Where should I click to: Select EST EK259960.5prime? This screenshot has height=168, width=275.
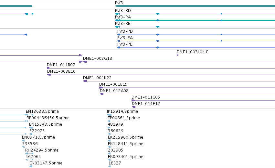[x=125, y=137]
